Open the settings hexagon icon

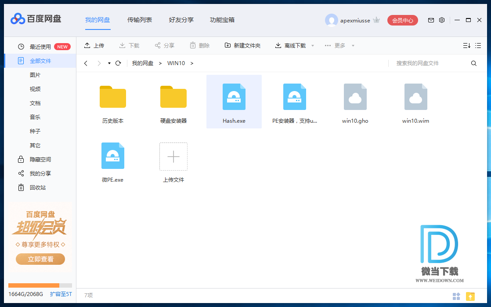coord(441,20)
